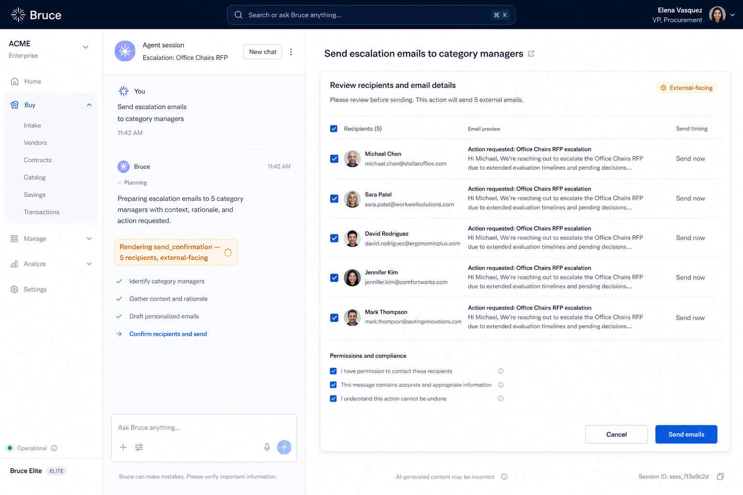This screenshot has height=495, width=743.
Task: Open Vendors under Buy
Action: click(35, 143)
